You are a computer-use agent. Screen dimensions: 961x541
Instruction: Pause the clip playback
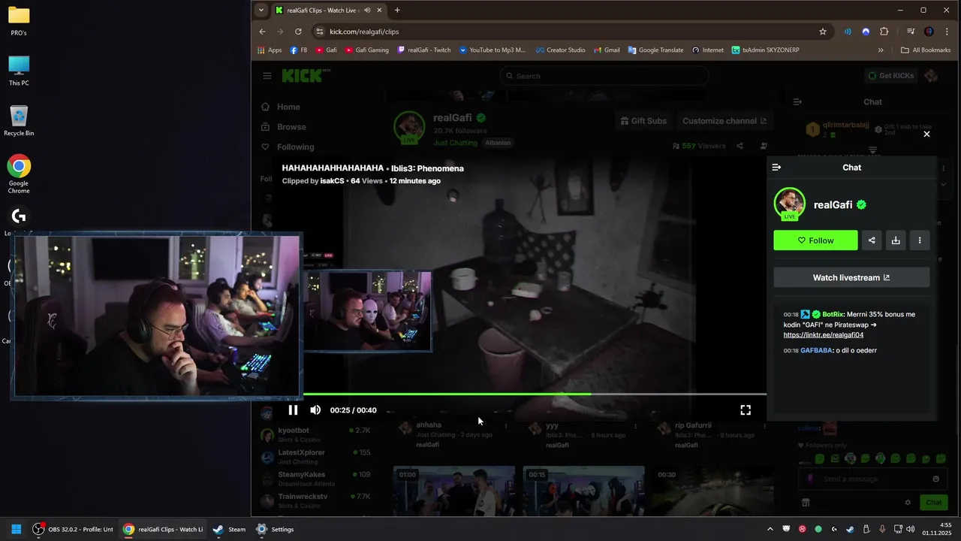[293, 410]
